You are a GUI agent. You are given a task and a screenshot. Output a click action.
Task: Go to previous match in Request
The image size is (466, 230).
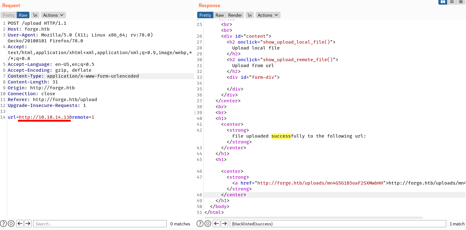click(x=20, y=224)
